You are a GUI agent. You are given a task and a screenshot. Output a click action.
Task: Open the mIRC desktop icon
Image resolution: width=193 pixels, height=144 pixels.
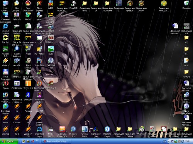(x=51, y=3)
